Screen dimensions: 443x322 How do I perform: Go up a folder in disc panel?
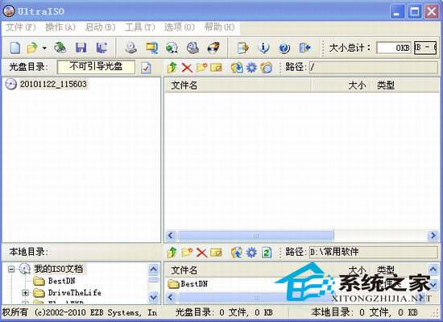[172, 68]
